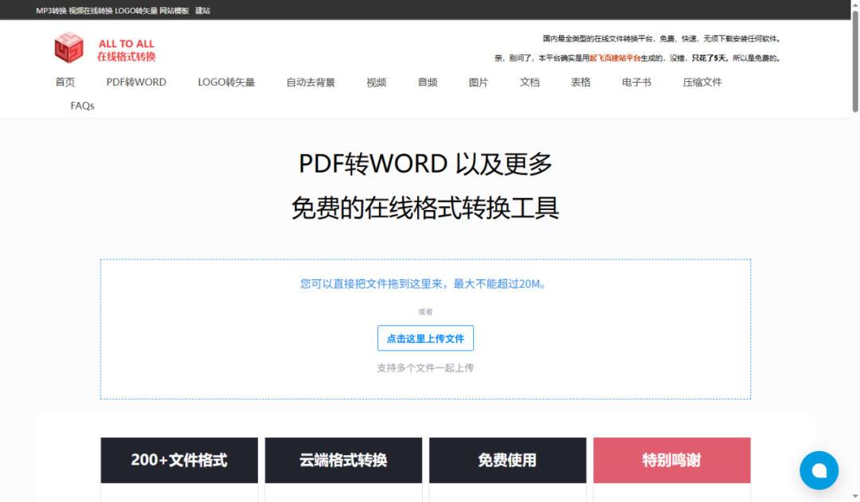Select the 电子书 navigation item
Image resolution: width=860 pixels, height=502 pixels.
[635, 81]
